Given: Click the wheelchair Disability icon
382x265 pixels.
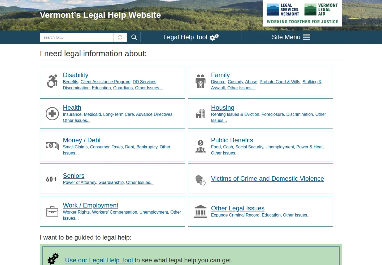Looking at the screenshot, I should pos(52,81).
